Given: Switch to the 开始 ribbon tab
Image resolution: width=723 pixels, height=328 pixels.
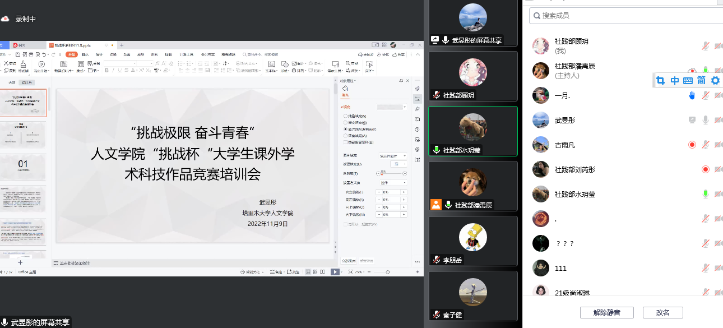Looking at the screenshot, I should point(71,54).
